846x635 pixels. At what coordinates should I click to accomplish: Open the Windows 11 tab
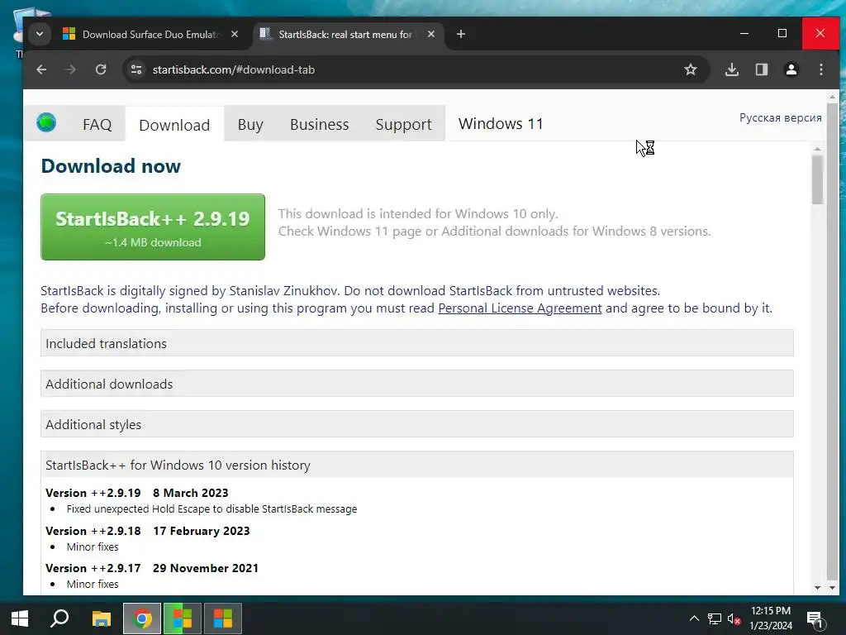501,124
